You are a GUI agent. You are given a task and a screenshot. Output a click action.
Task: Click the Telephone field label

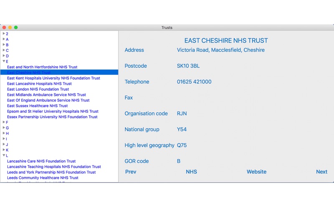[137, 82]
